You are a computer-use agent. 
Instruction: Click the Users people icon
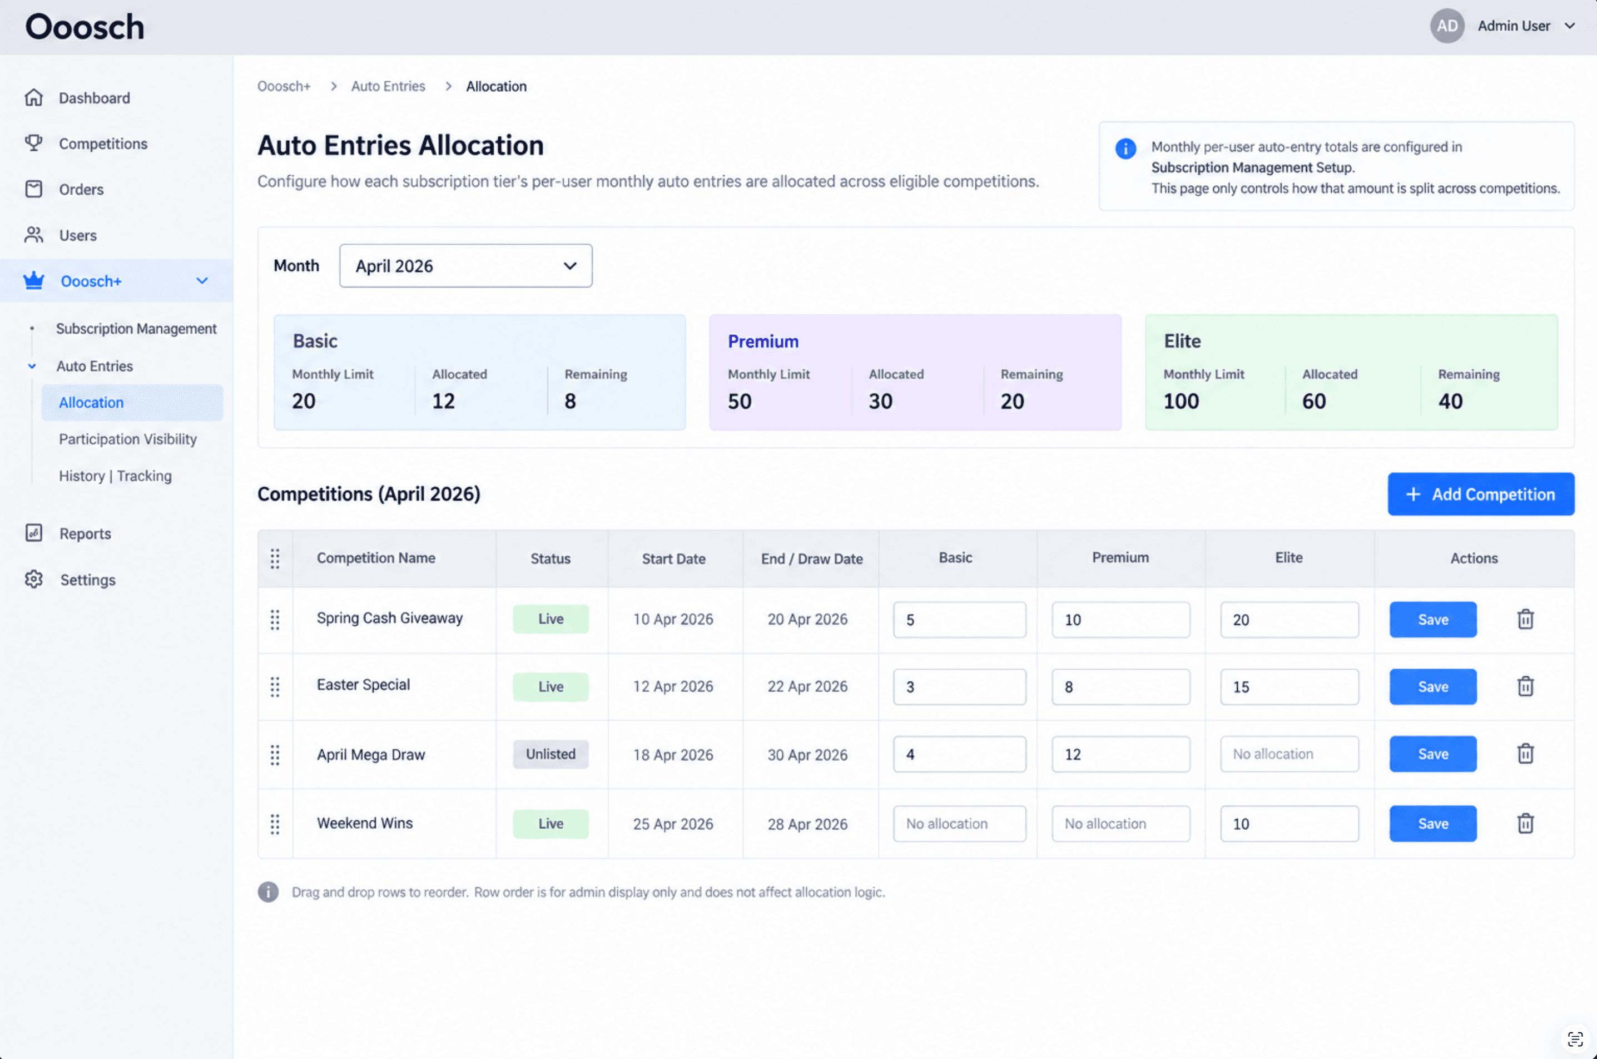pyautogui.click(x=34, y=235)
